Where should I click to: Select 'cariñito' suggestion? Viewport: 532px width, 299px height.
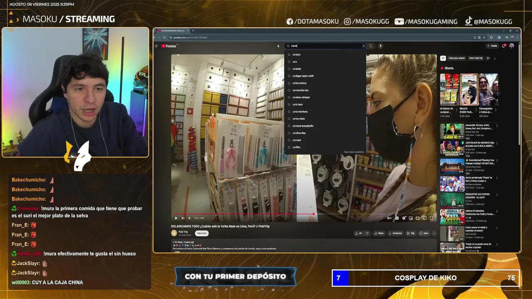point(325,147)
